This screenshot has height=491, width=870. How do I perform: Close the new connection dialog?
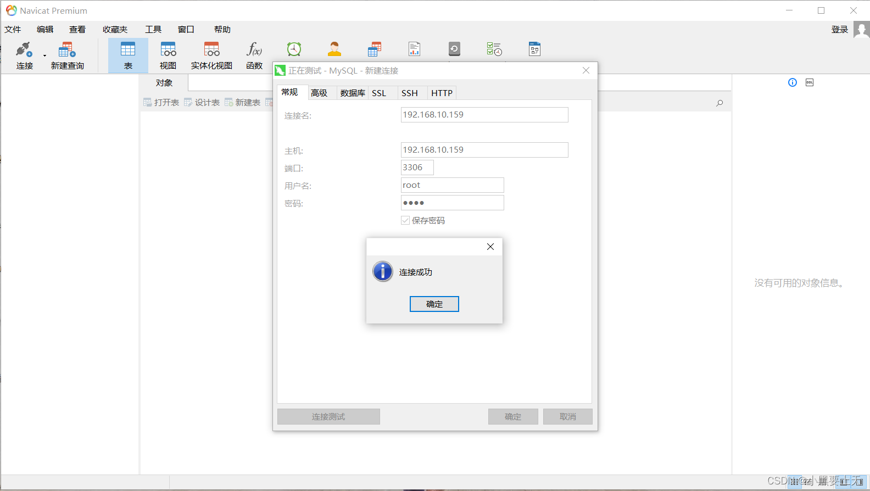(x=586, y=70)
